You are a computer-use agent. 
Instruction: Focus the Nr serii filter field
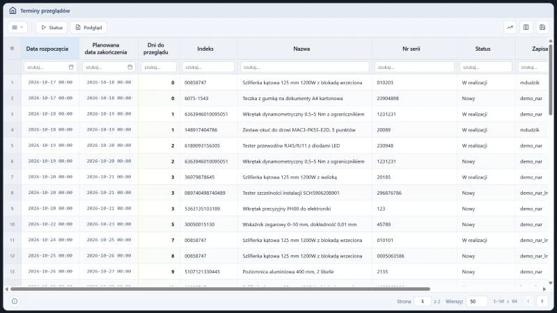click(x=414, y=67)
